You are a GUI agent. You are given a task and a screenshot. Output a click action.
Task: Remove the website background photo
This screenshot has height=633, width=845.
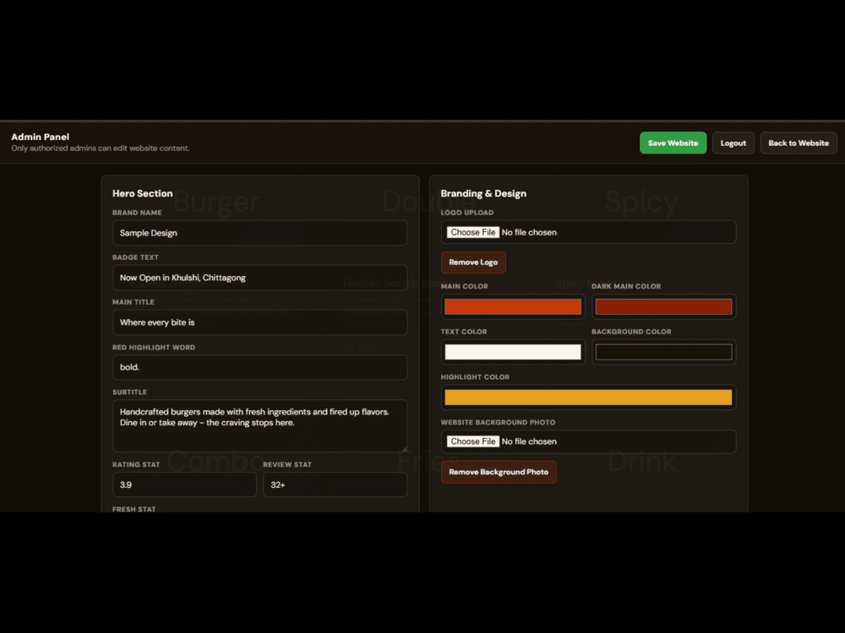pyautogui.click(x=499, y=472)
